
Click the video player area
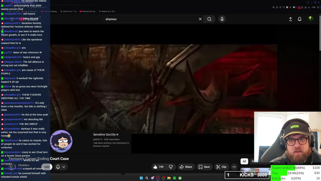(164, 89)
